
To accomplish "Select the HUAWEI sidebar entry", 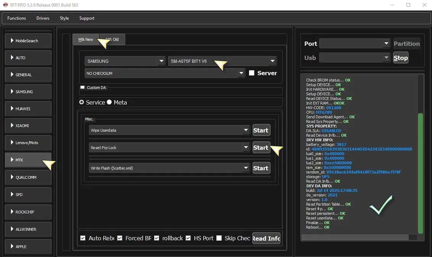I will 28,109.
